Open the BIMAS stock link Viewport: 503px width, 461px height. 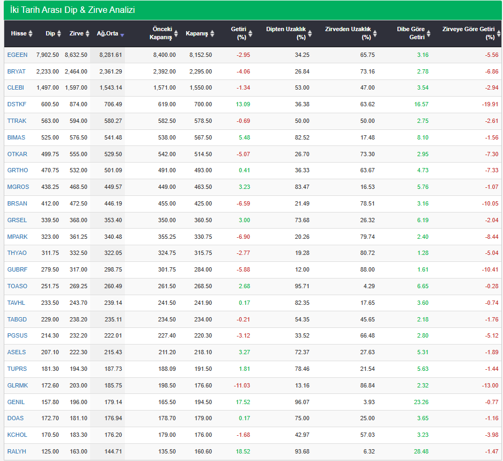(x=16, y=137)
